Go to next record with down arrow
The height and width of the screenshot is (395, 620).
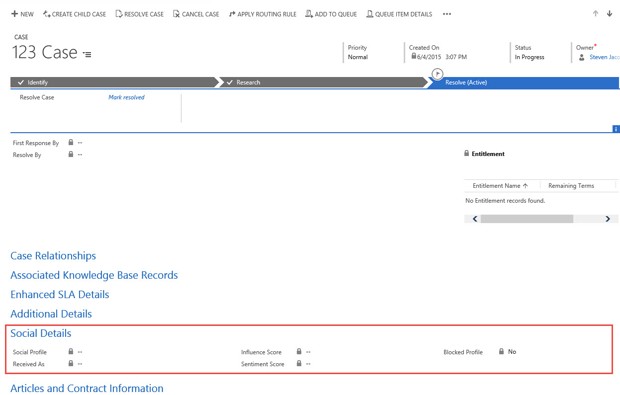point(610,14)
